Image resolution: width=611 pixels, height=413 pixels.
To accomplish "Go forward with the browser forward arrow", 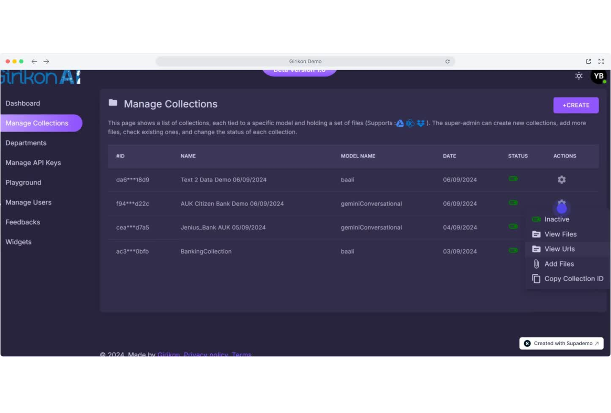I will (x=46, y=61).
